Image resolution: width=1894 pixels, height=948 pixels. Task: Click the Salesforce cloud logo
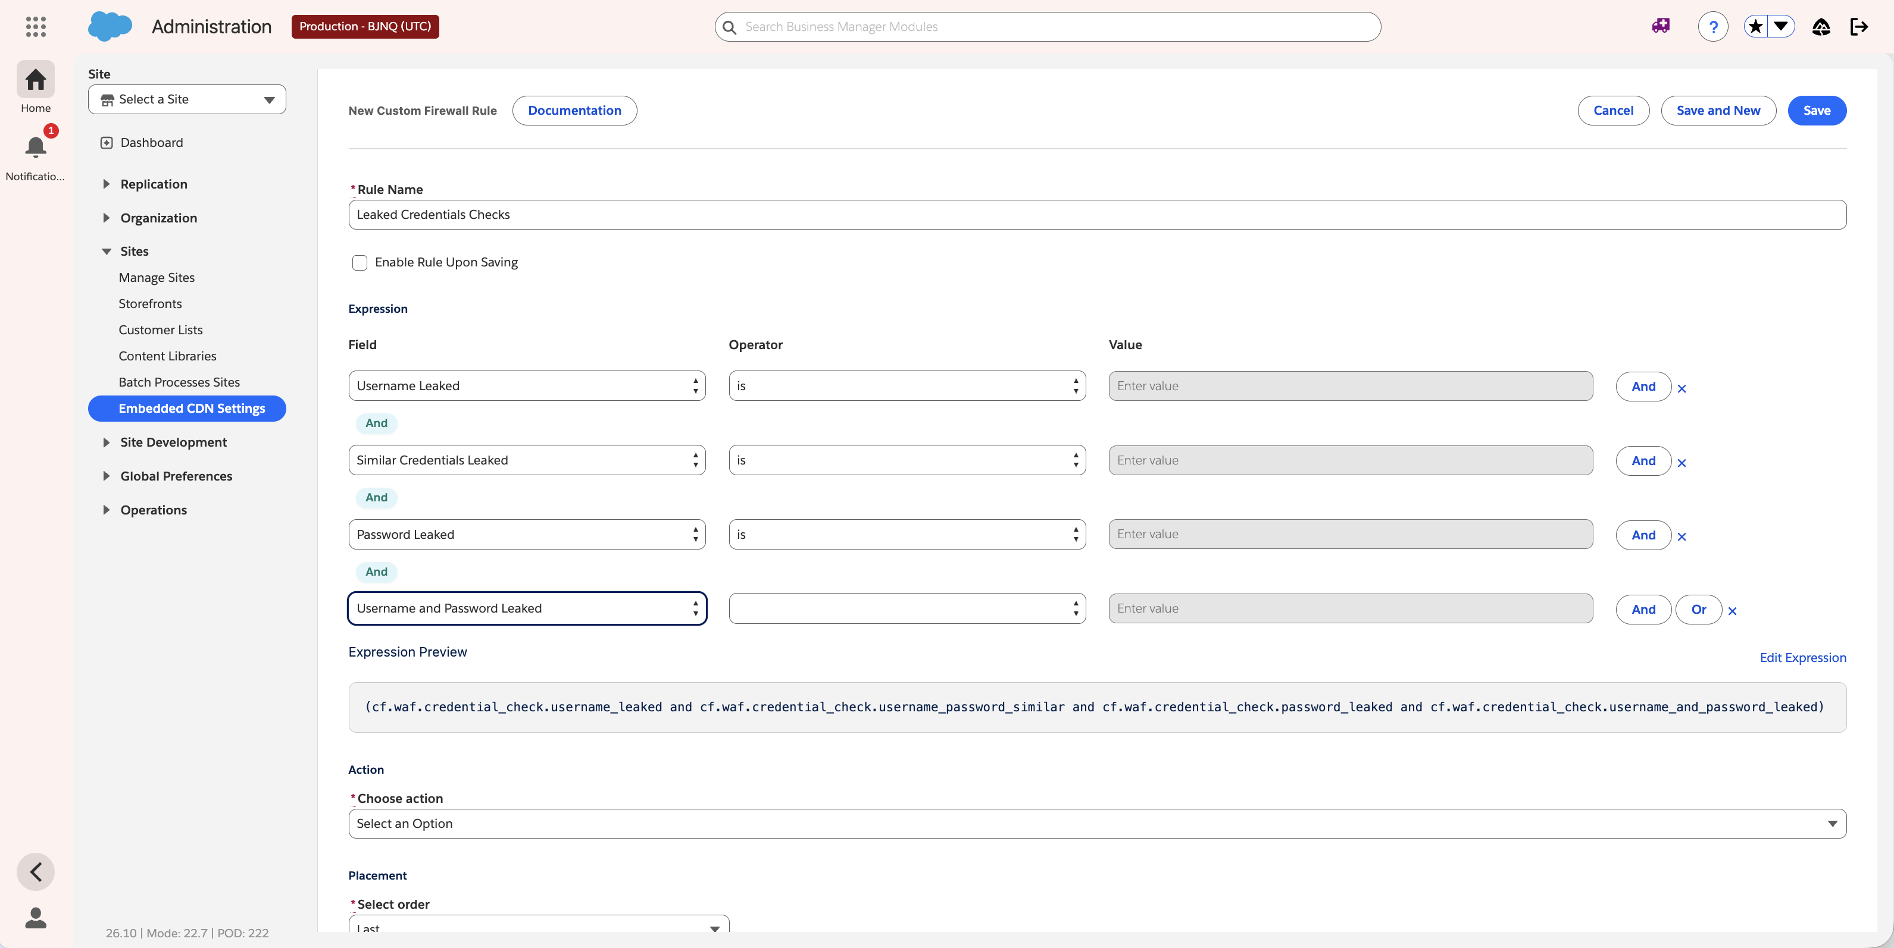pos(110,26)
